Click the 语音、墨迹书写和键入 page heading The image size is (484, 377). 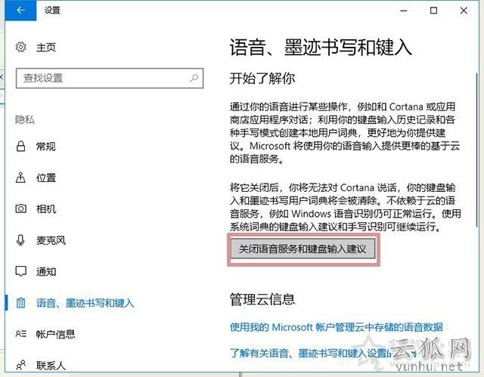(321, 48)
